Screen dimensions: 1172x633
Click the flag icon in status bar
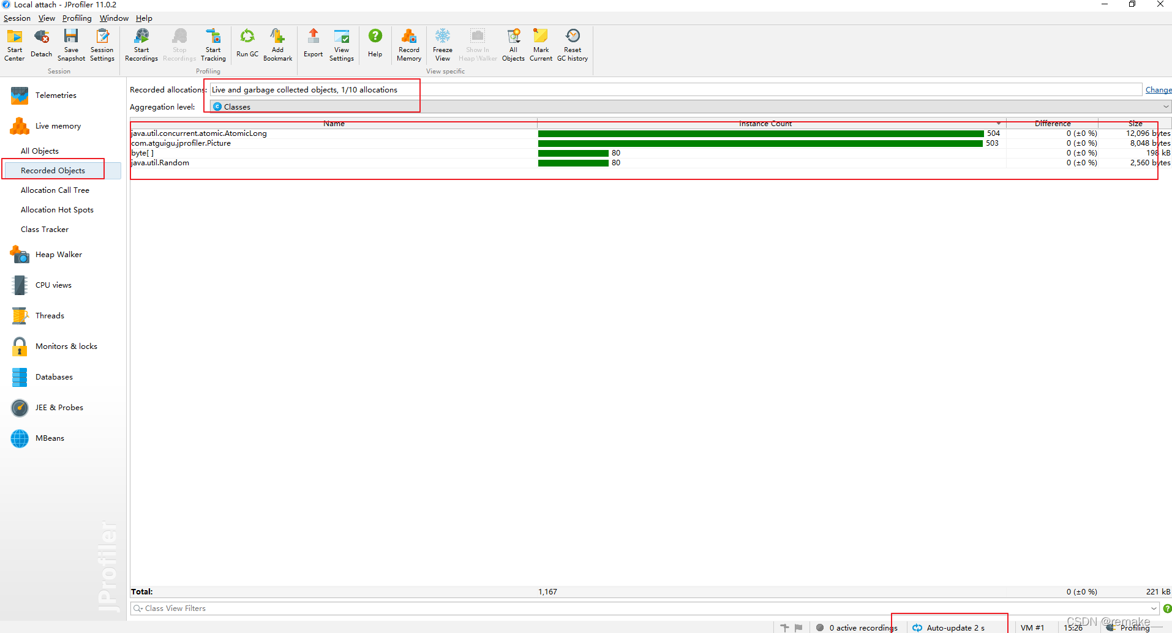coord(798,627)
